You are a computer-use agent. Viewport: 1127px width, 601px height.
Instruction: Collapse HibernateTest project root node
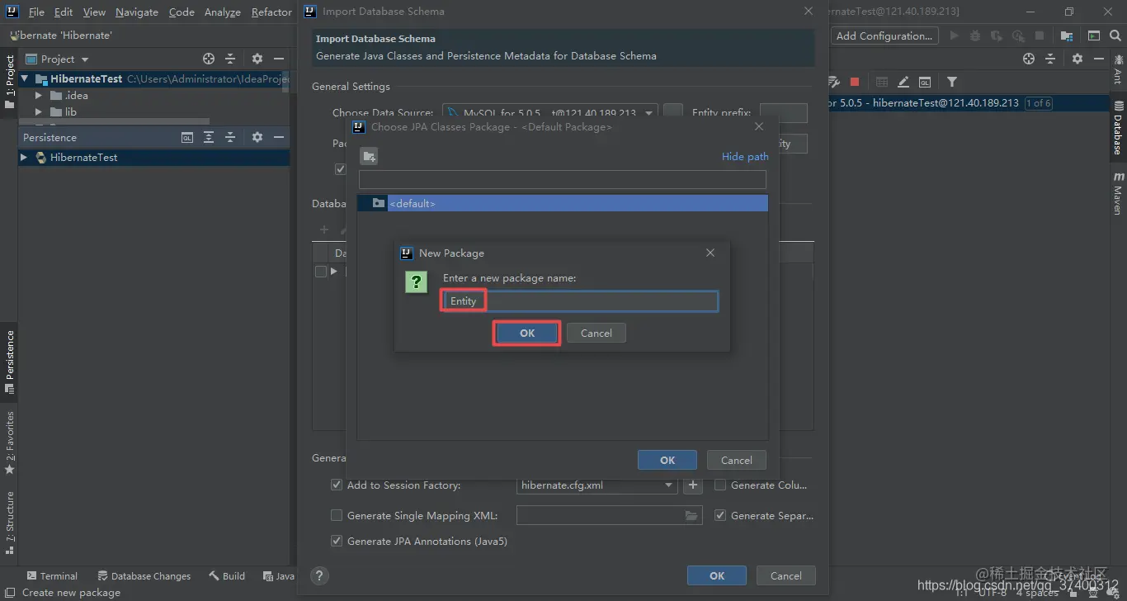tap(25, 78)
